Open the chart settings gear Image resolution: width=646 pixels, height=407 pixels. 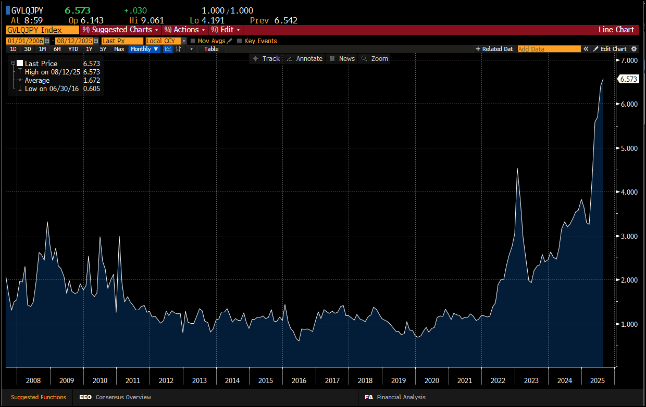point(634,49)
